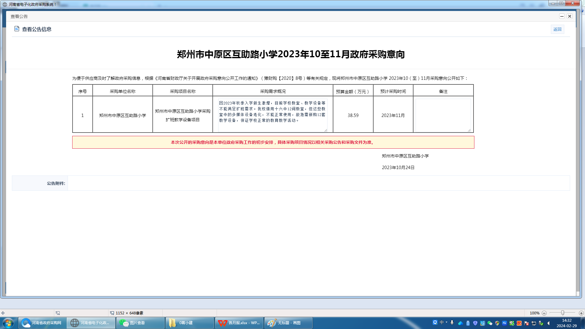Click the 返回 button
585x329 pixels.
[x=557, y=29]
